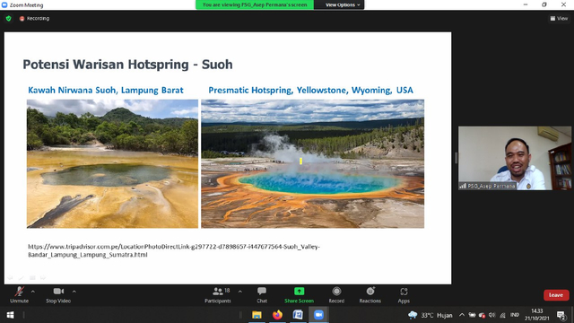The height and width of the screenshot is (323, 574).
Task: Click the 33°C Hujan weather widget
Action: (430, 315)
